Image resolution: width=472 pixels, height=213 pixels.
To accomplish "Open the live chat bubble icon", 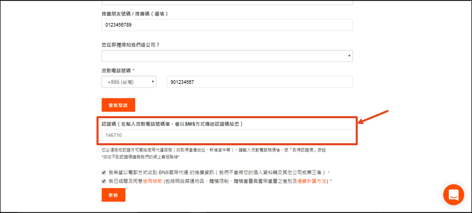I will [x=453, y=195].
